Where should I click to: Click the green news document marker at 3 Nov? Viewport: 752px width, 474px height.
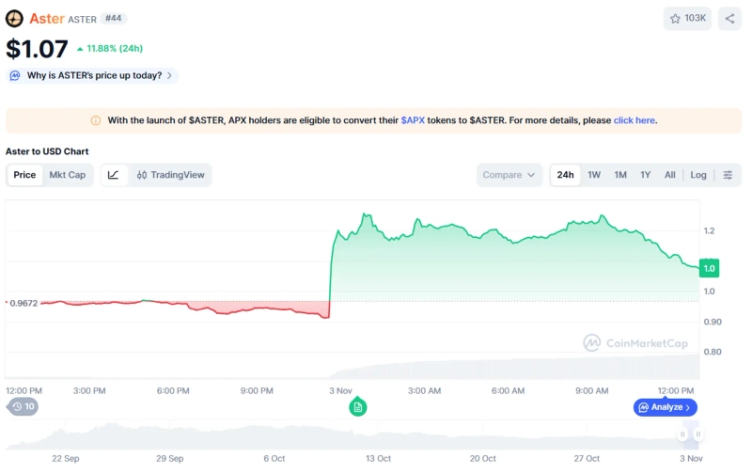click(358, 407)
